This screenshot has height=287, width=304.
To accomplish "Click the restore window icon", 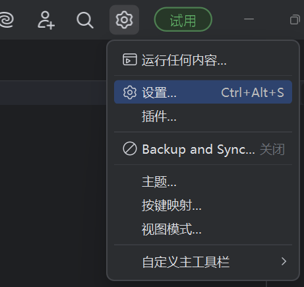I will tap(295, 20).
